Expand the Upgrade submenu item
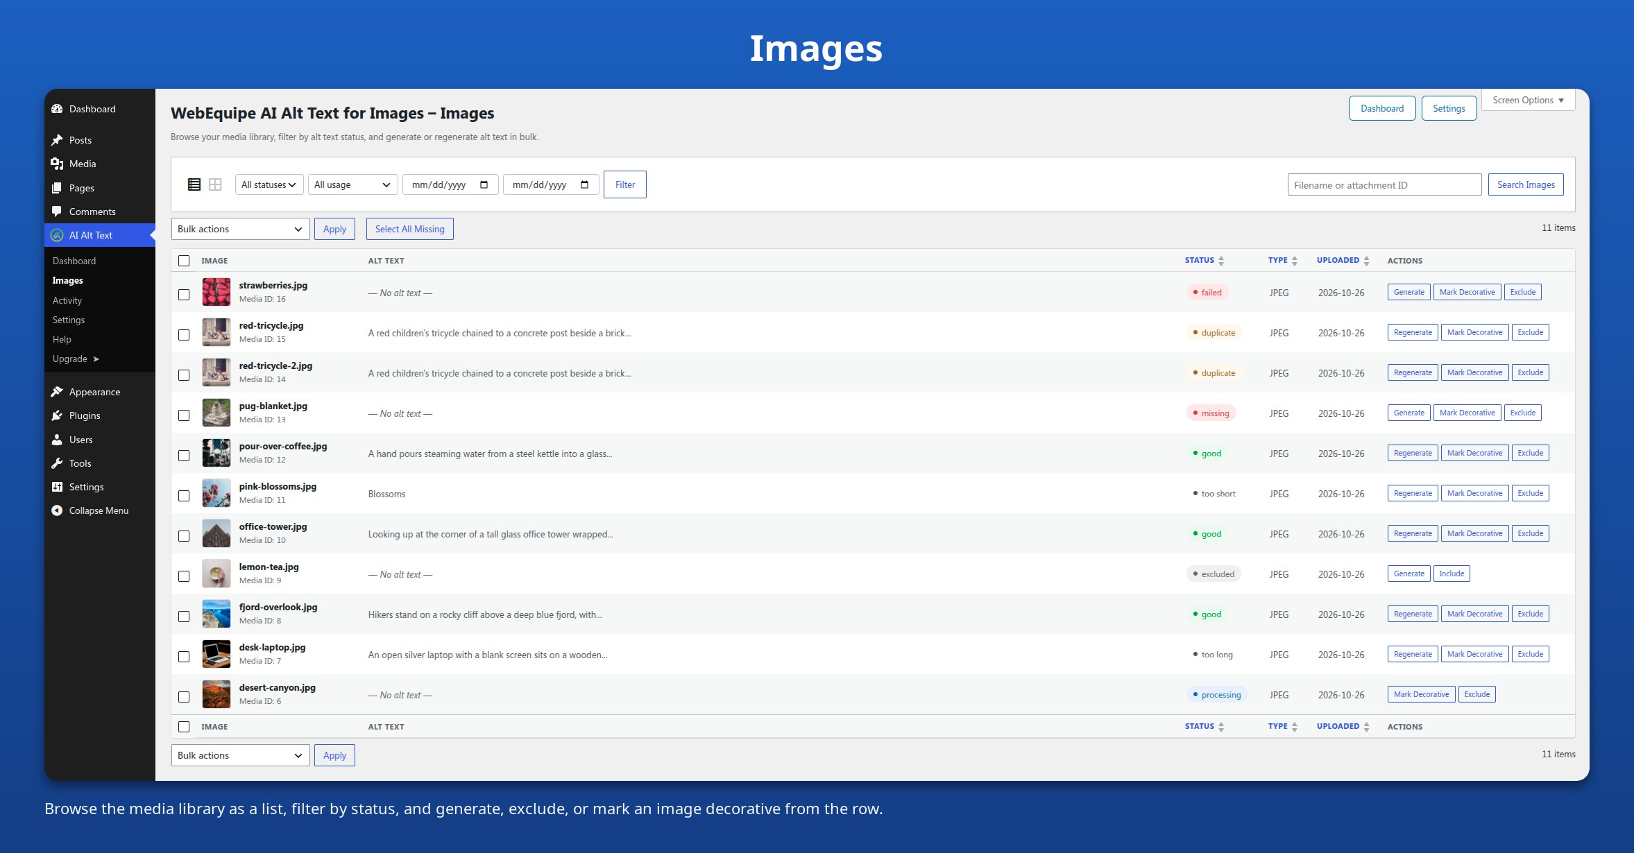 pyautogui.click(x=76, y=359)
